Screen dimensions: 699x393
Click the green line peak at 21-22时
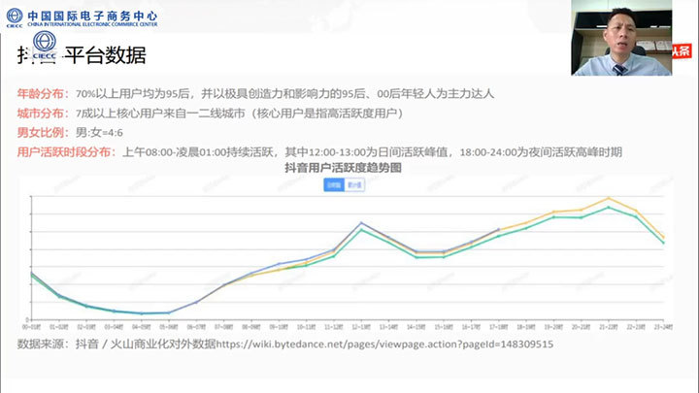pyautogui.click(x=609, y=207)
